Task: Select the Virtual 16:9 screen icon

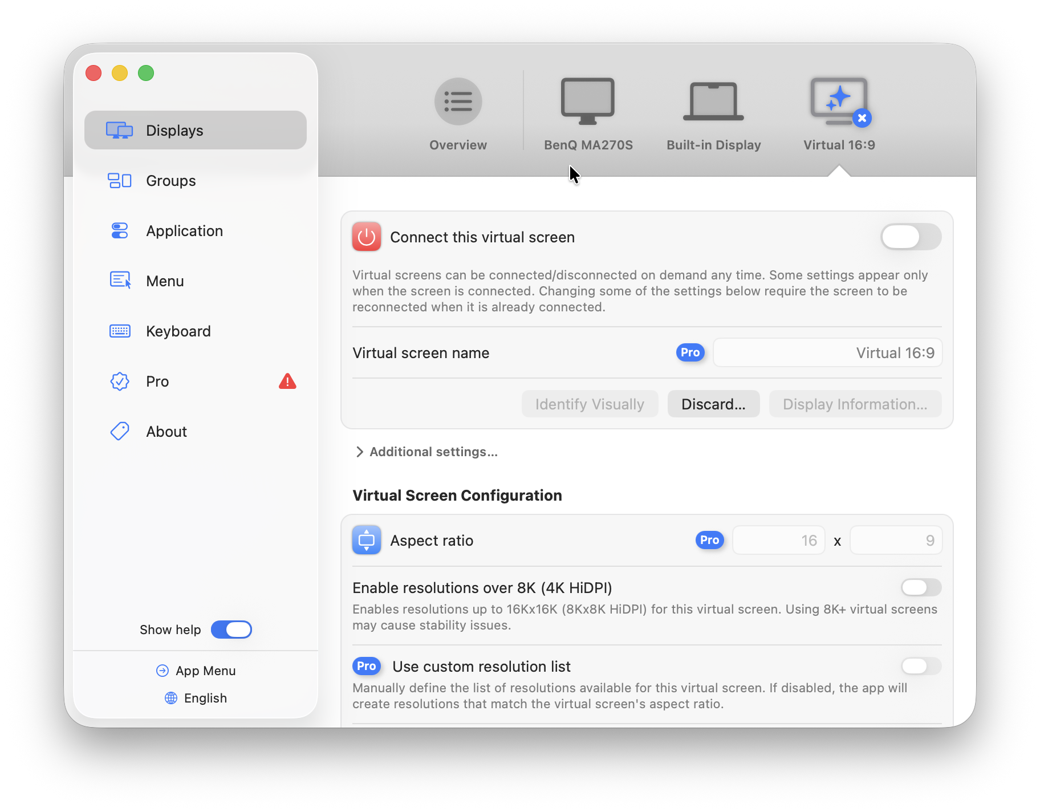Action: (x=839, y=101)
